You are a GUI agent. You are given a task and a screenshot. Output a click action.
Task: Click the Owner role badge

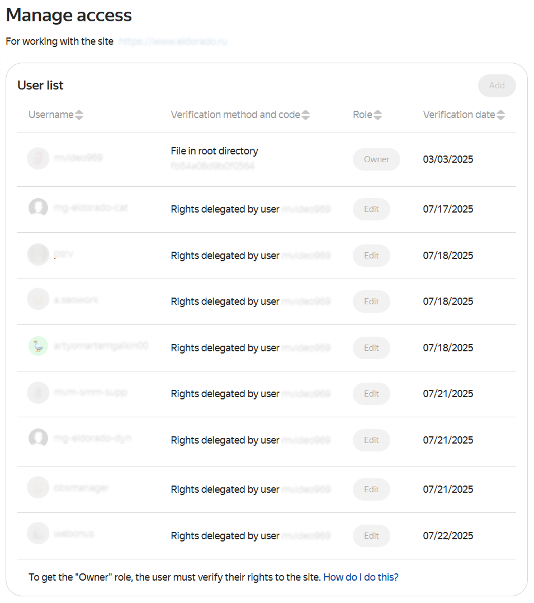click(376, 159)
